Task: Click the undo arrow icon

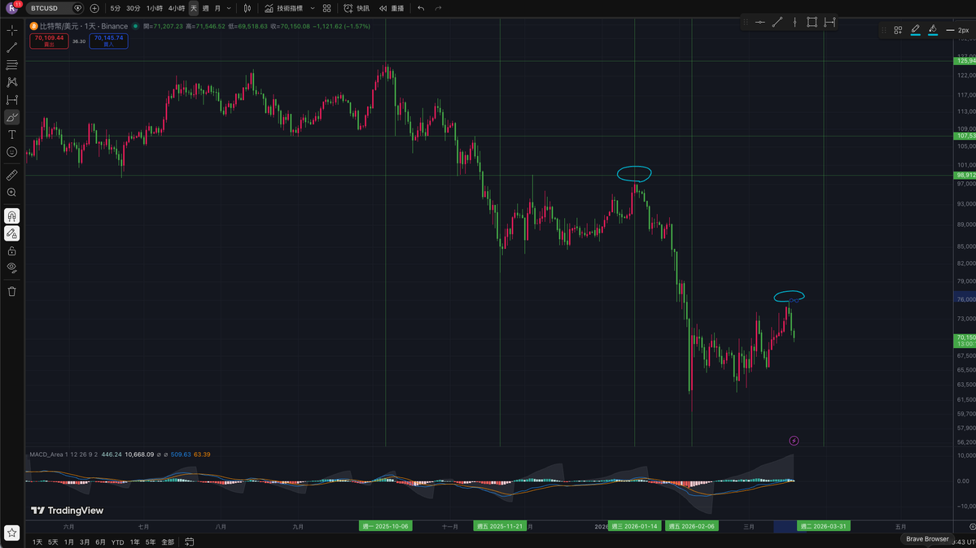Action: (421, 8)
